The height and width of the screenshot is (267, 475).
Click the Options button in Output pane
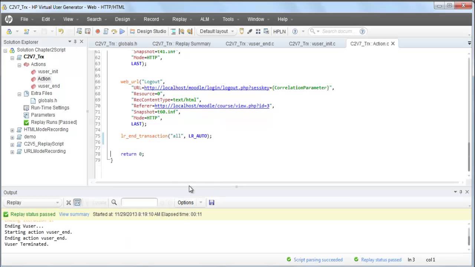coord(186,202)
